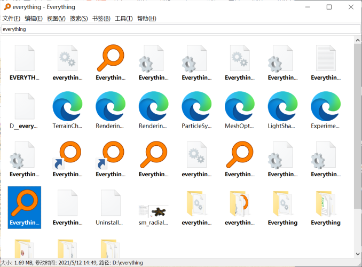Image resolution: width=362 pixels, height=267 pixels.
Task: Open everythin... folder showing orange magnifier
Action: (240, 207)
